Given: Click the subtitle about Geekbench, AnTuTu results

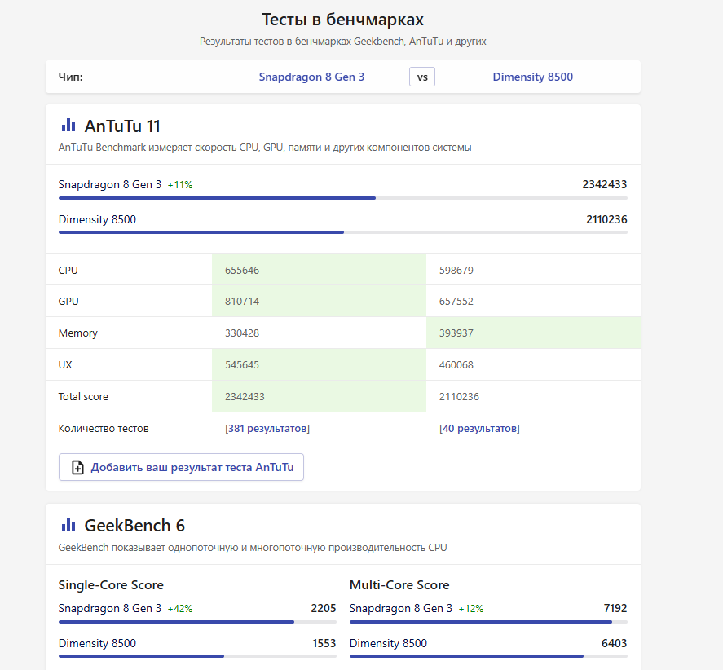Looking at the screenshot, I should tap(342, 42).
